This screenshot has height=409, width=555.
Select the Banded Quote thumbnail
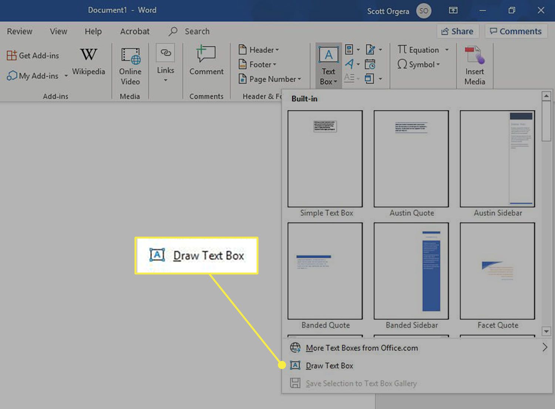click(x=325, y=271)
